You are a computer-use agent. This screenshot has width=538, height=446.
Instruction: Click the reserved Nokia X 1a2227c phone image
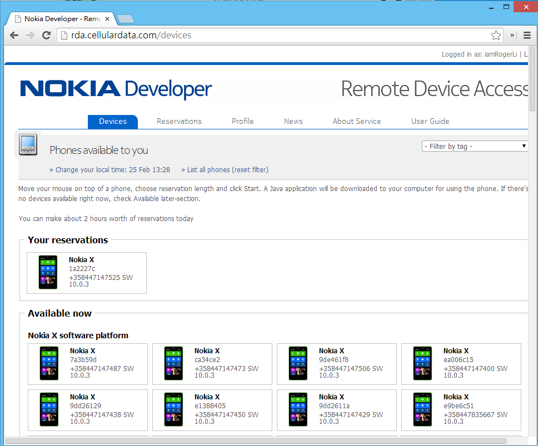pyautogui.click(x=48, y=272)
